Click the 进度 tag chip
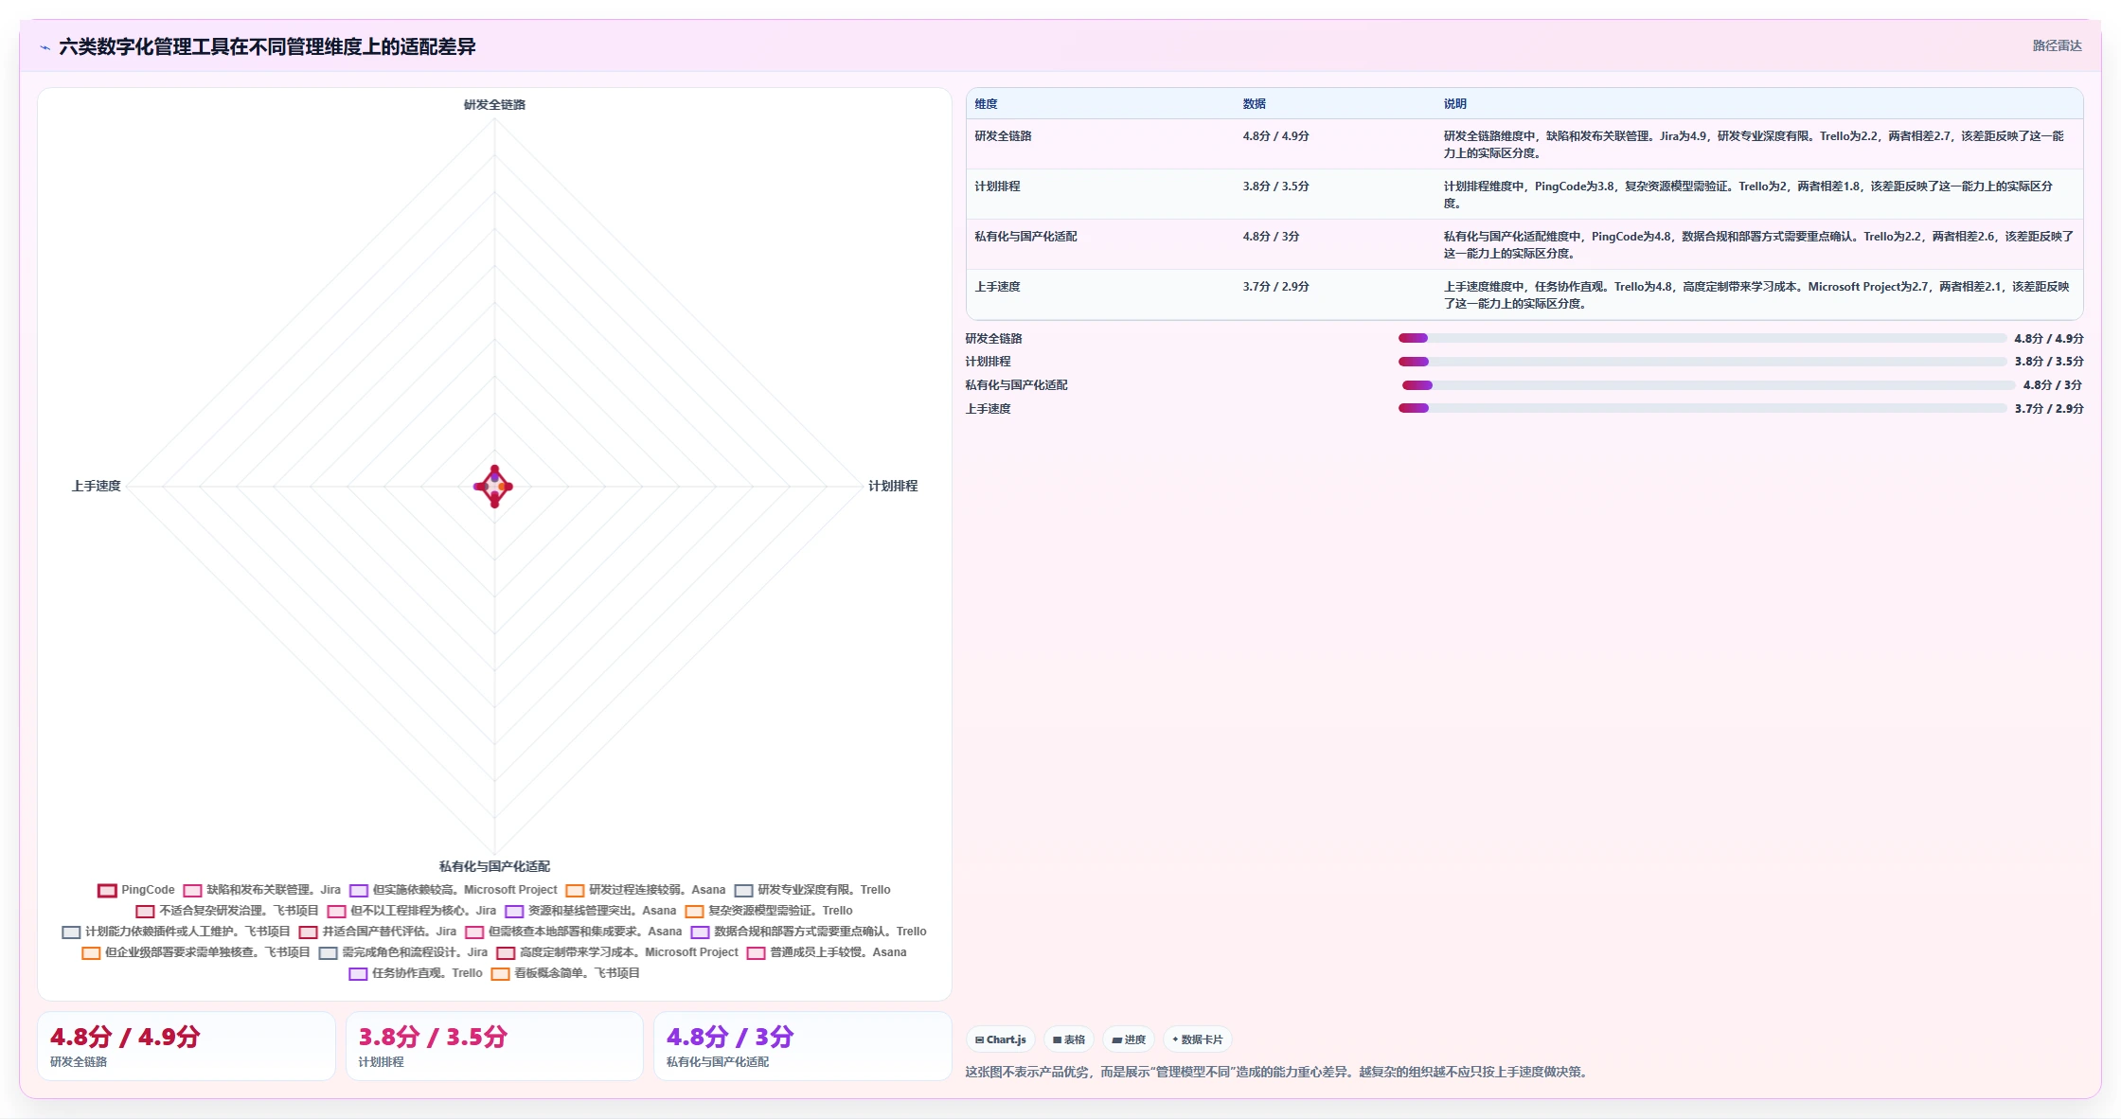Screen dimensions: 2121x1119 click(1129, 1039)
